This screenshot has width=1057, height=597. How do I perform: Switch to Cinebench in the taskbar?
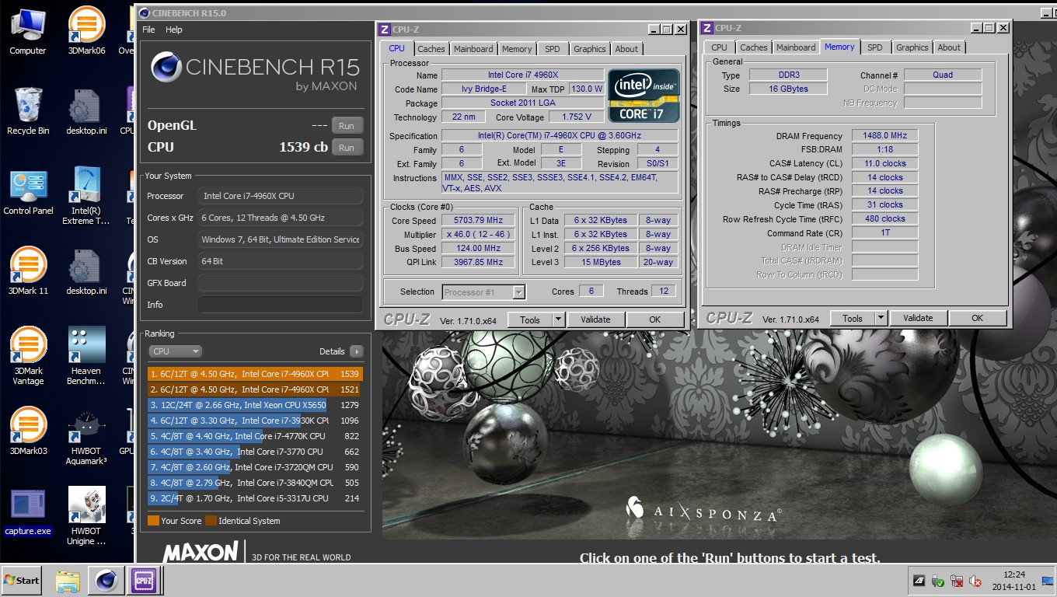tap(106, 581)
